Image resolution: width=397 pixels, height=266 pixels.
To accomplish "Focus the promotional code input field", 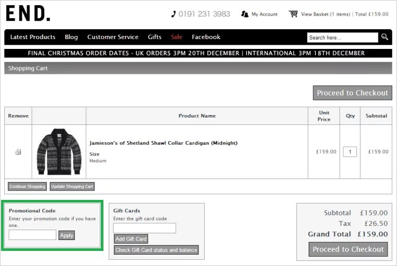I will (x=32, y=235).
